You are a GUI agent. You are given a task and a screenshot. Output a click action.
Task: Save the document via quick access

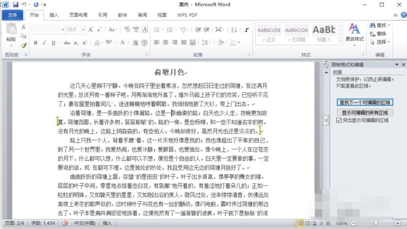coord(15,4)
